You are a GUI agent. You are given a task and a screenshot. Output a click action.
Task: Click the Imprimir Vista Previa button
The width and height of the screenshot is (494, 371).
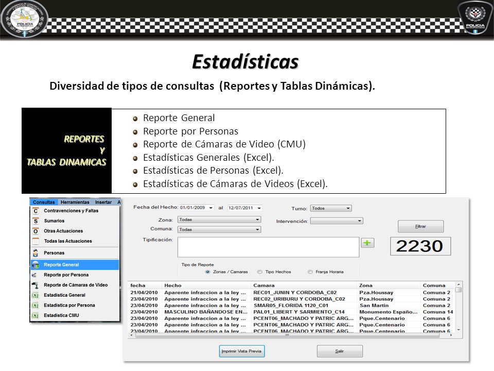click(x=242, y=351)
